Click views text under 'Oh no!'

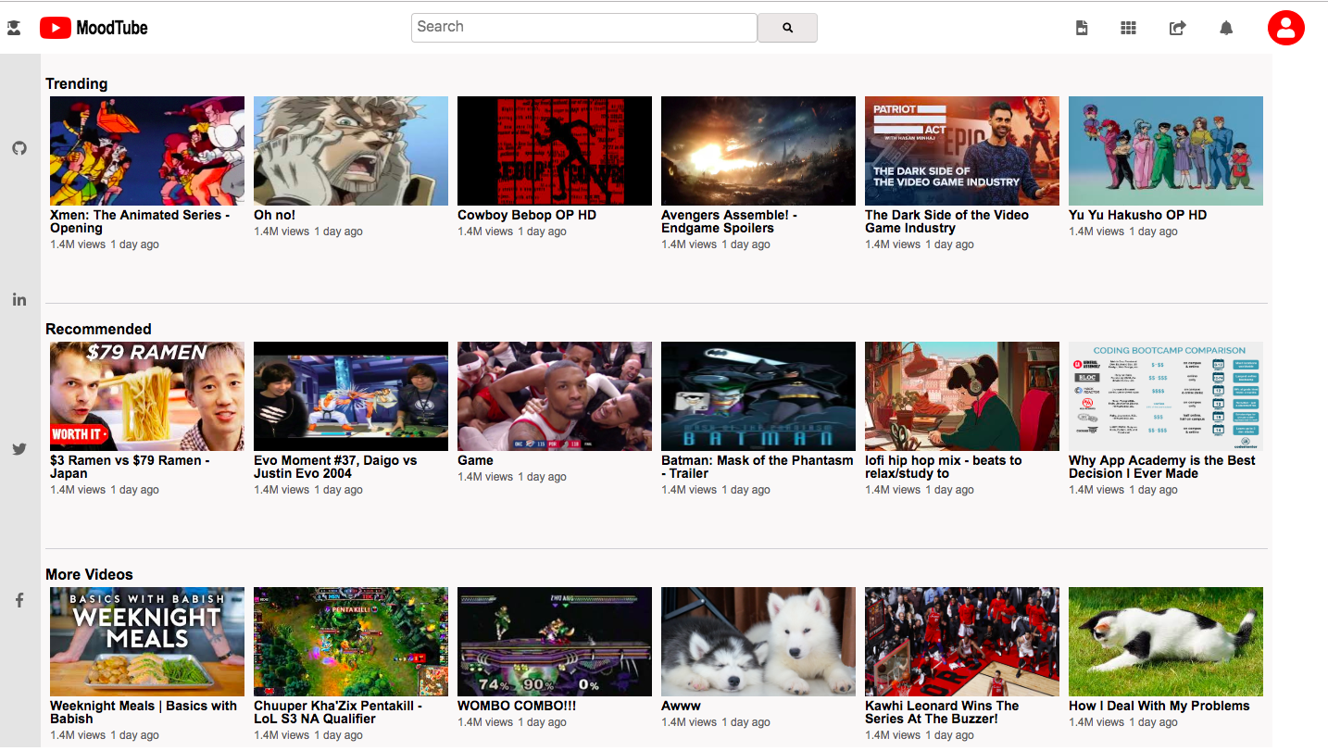pos(282,232)
